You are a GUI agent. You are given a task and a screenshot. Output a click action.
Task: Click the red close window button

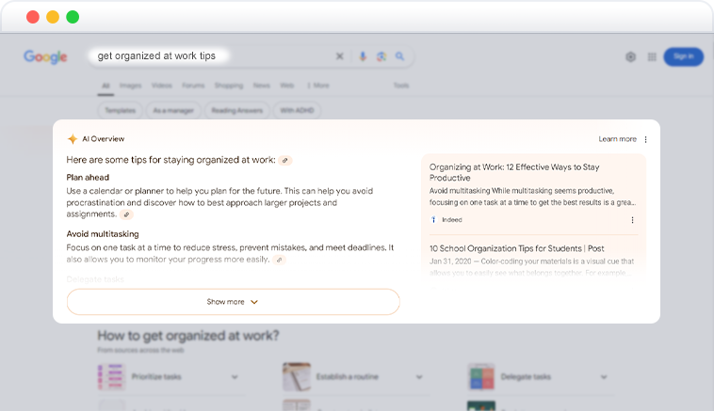point(33,17)
